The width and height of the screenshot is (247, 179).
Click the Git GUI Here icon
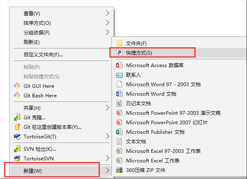point(17,86)
